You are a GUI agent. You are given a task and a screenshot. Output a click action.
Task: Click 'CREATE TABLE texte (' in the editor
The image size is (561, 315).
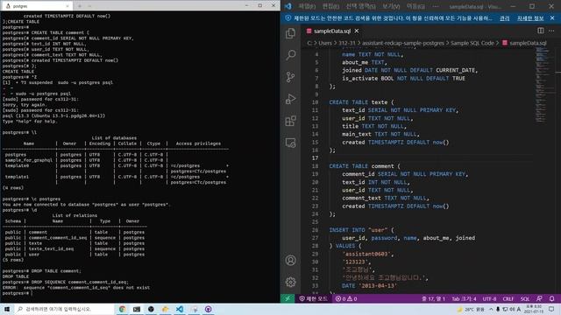point(361,102)
